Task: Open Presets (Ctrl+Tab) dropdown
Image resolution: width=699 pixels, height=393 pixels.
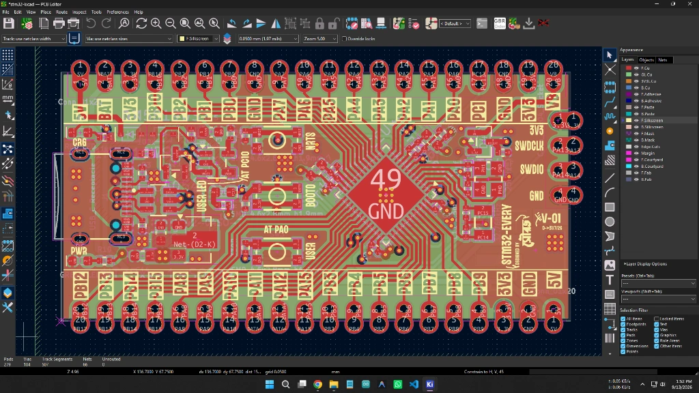Action: click(x=659, y=283)
